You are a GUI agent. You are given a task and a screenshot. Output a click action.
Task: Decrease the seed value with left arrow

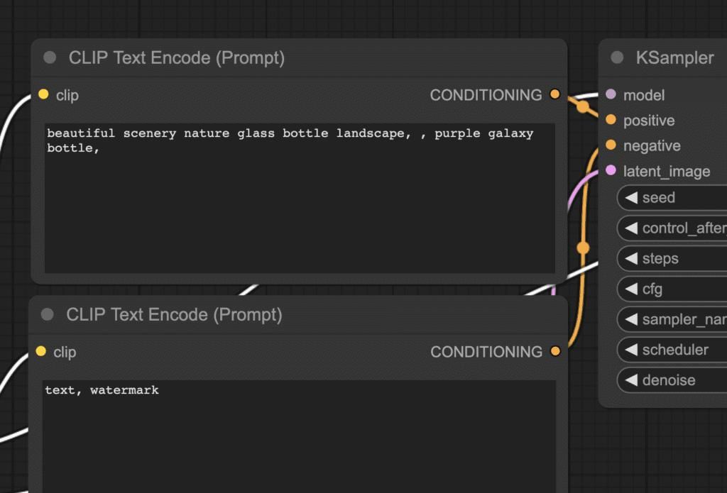point(630,198)
